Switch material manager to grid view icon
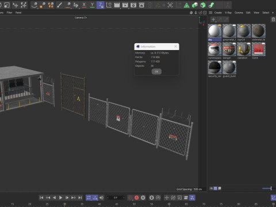Image resolution: width=276 pixels, height=207 pixels. [215, 189]
